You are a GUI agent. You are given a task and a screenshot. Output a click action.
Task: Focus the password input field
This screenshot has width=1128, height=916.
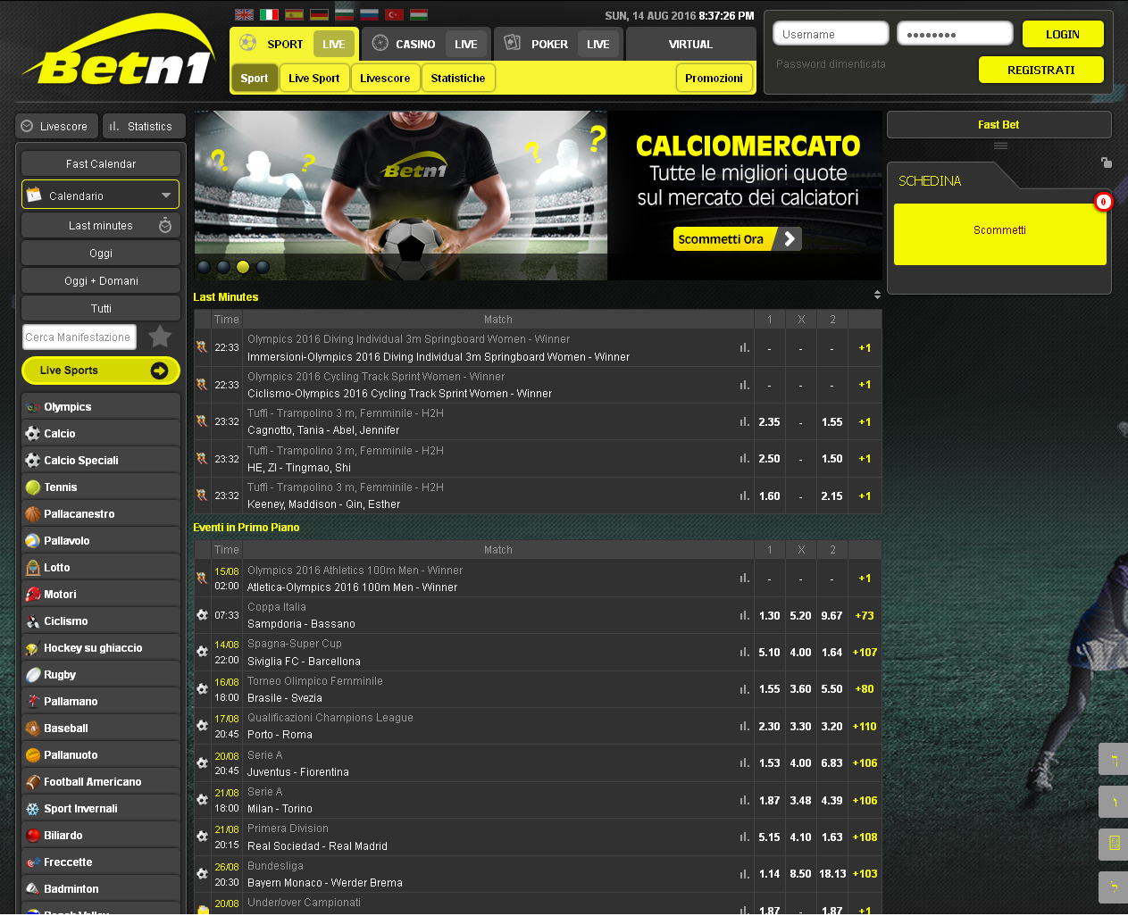coord(955,34)
